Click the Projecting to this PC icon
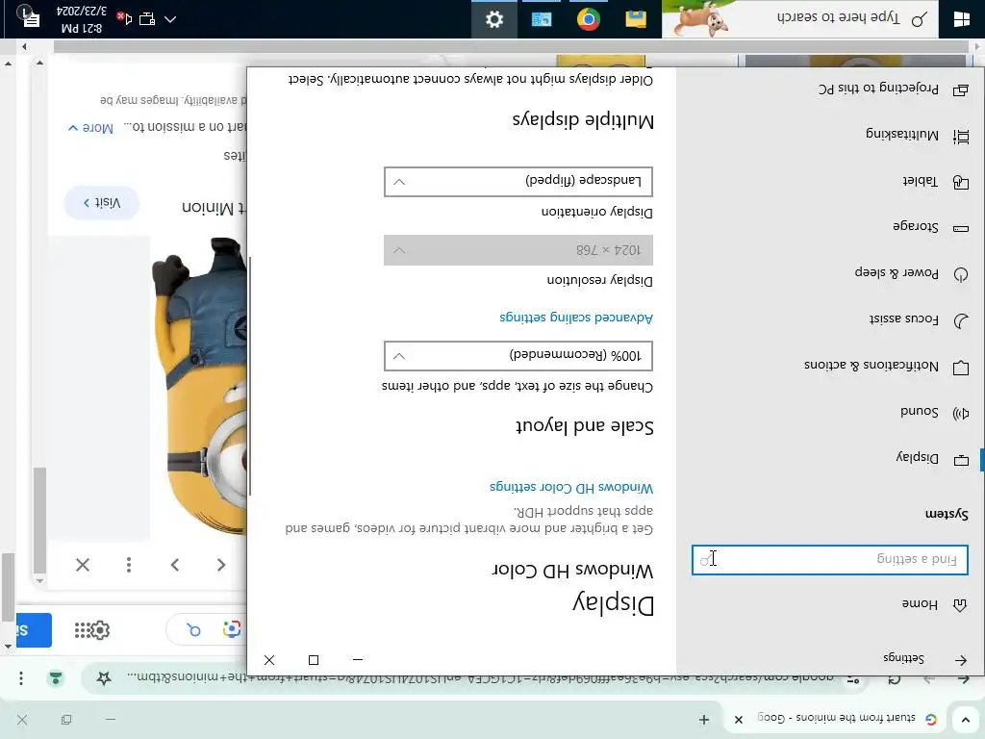 point(961,89)
